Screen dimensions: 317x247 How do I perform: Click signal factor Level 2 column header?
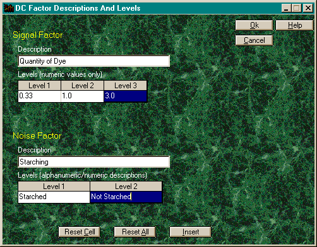tap(82, 86)
